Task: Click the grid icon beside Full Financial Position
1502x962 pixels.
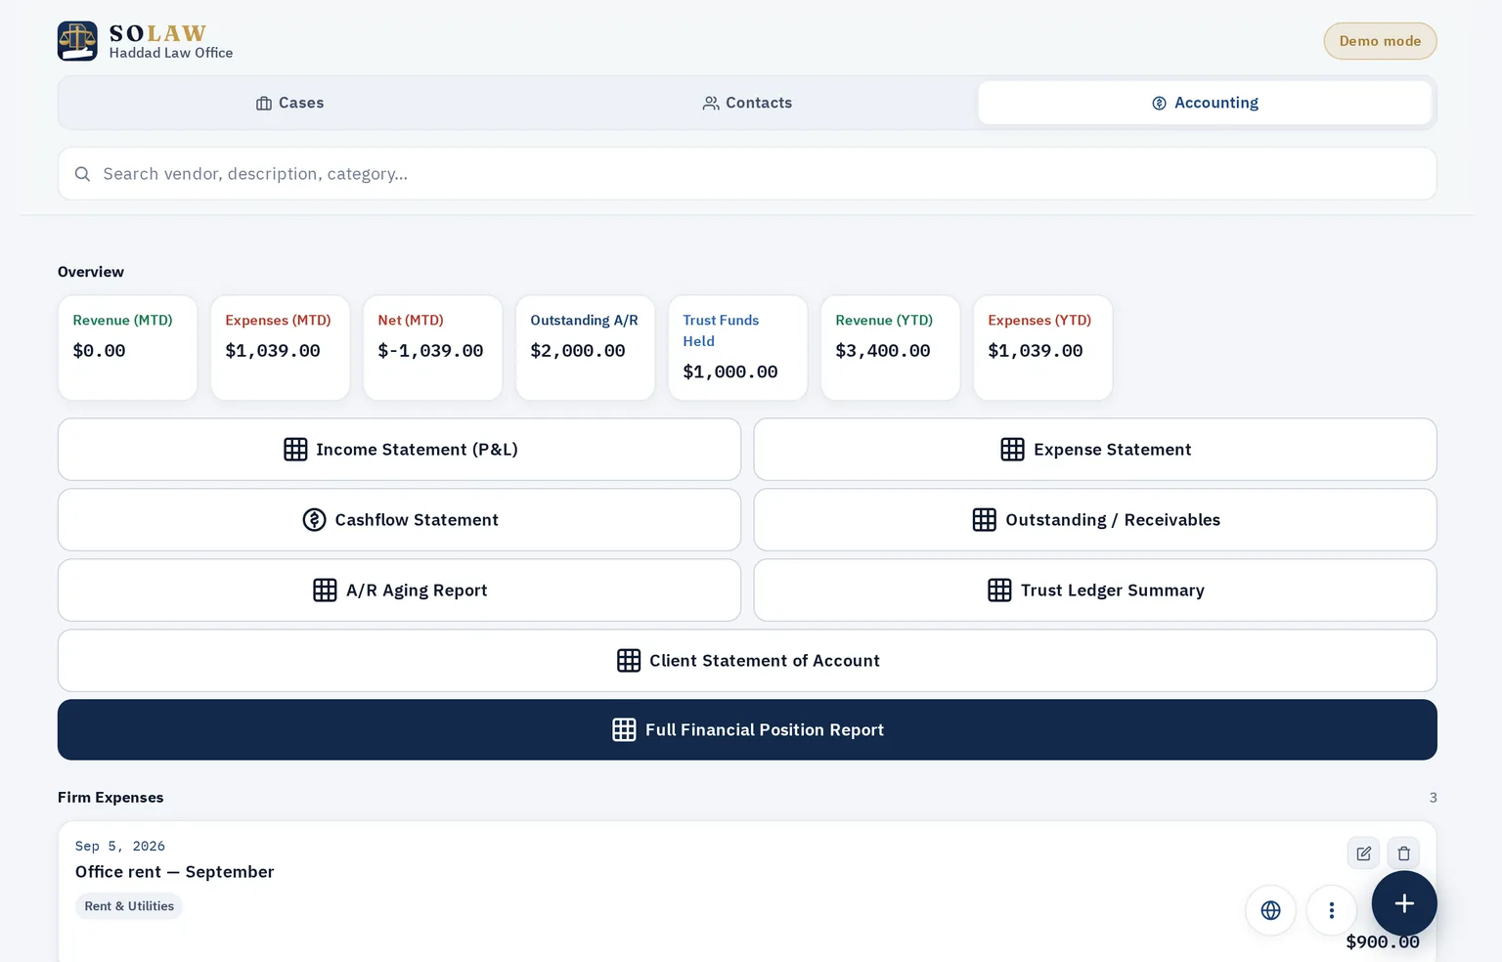Action: [x=624, y=729]
